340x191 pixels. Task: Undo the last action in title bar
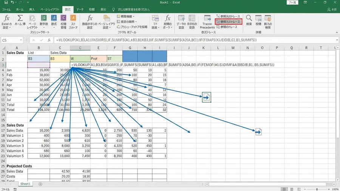coord(12,2)
